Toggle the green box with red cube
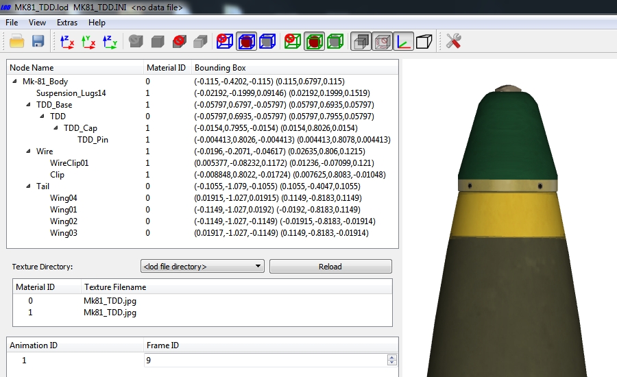 point(314,41)
